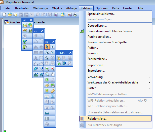Image resolution: width=155 pixels, height=132 pixels.
Task: Click the New Table icon in toolbar
Action: click(x=4, y=15)
